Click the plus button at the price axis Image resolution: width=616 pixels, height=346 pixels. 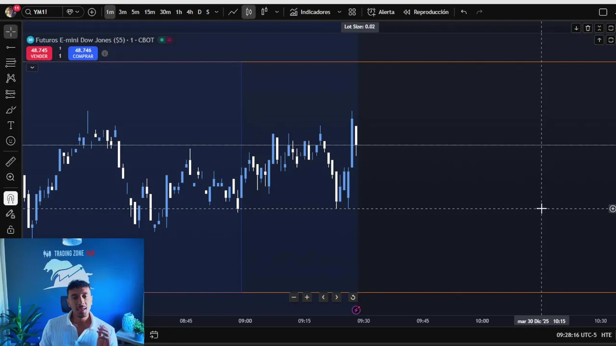(x=612, y=209)
